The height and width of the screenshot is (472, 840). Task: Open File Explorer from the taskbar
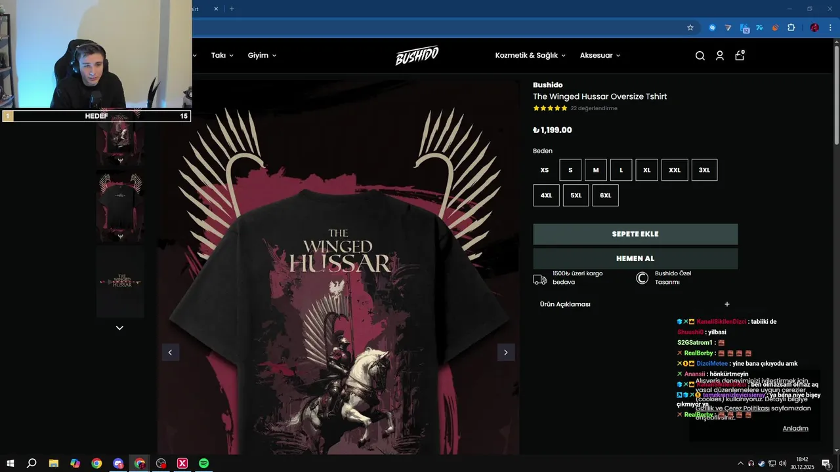pos(54,463)
